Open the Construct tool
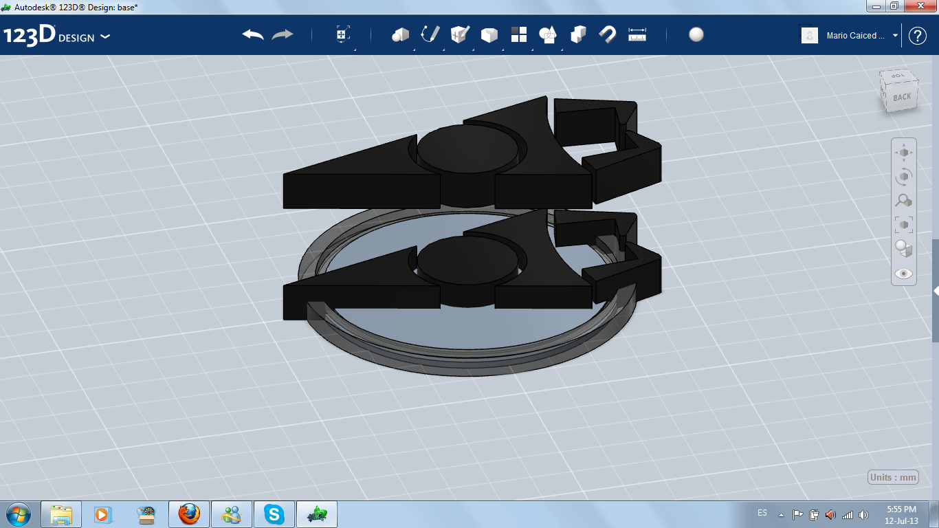939x528 pixels. (460, 34)
